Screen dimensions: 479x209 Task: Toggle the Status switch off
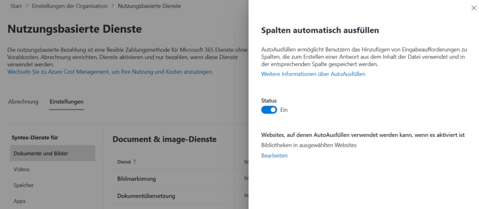pos(269,110)
